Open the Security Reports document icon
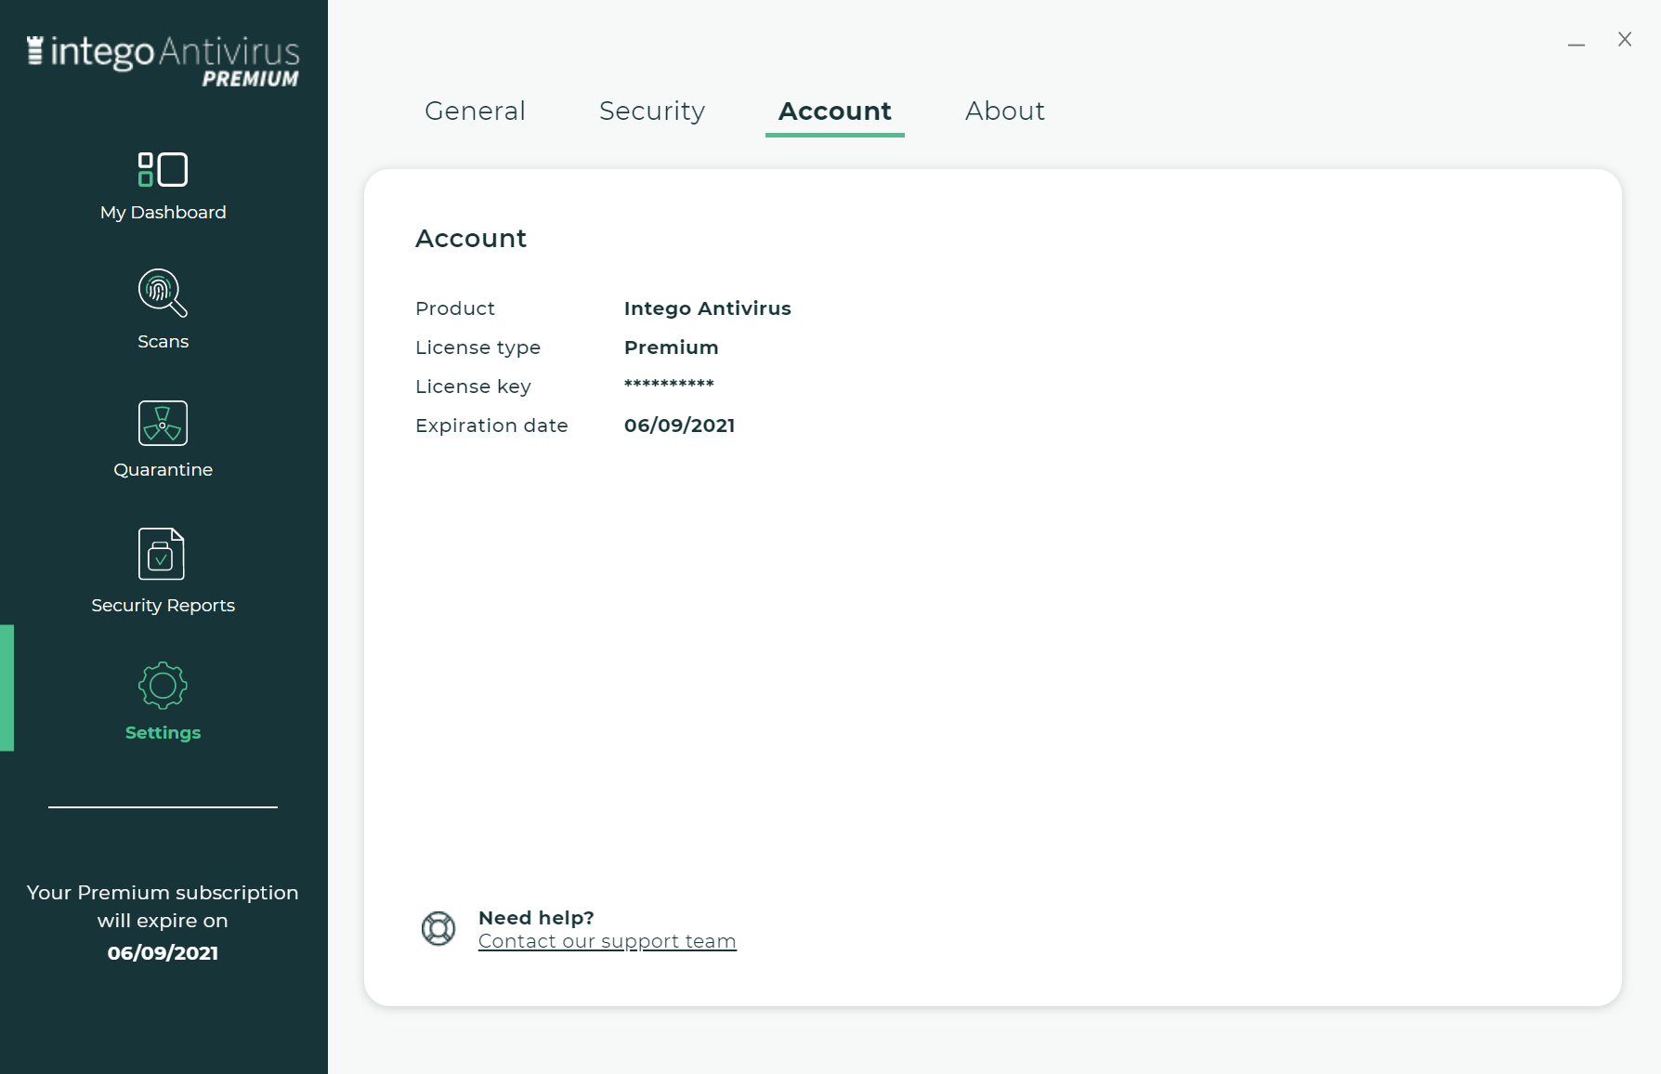Viewport: 1661px width, 1074px height. click(x=162, y=554)
